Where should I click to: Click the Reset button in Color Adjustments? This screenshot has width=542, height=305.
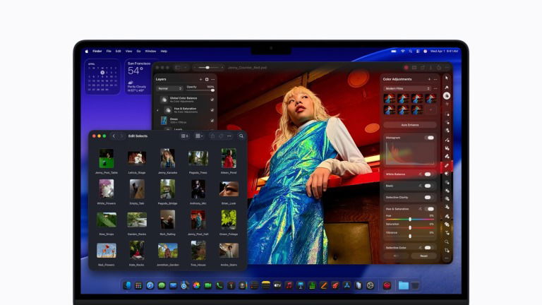tap(423, 256)
